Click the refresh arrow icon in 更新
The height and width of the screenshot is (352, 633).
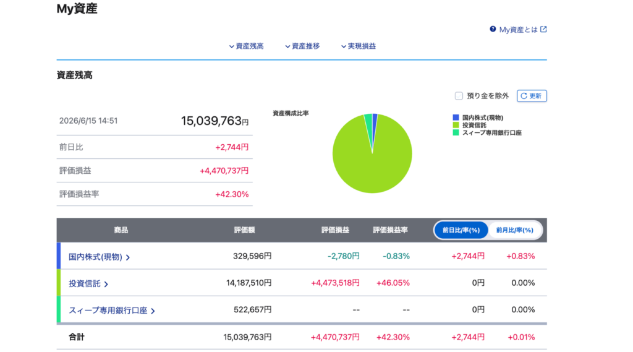click(524, 96)
